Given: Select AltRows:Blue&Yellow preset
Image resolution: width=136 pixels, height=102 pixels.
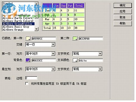Looking at the screenshot, I should [x=18, y=15].
